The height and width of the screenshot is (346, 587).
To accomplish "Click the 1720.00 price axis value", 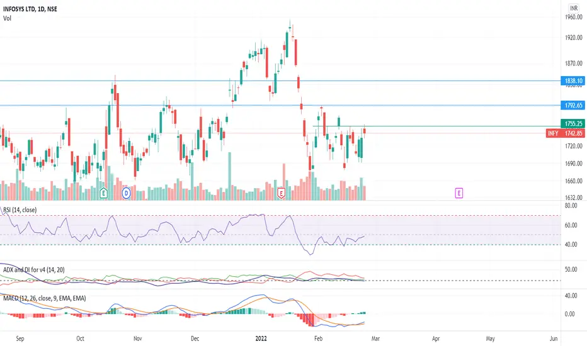I will (574, 146).
